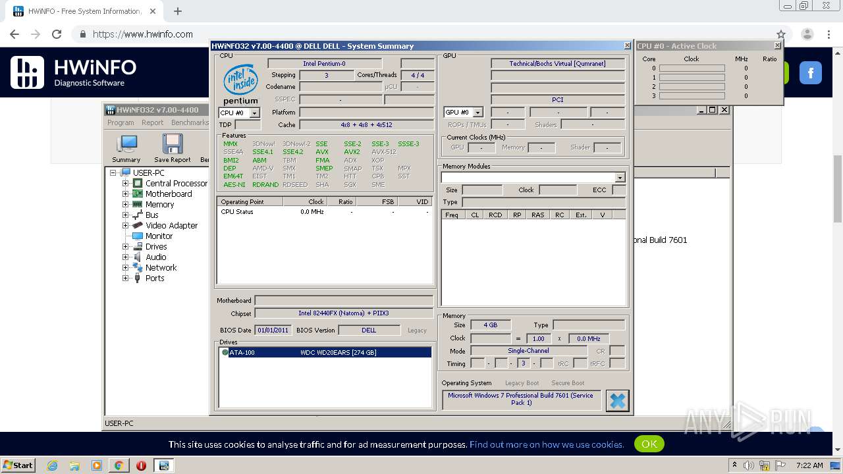Viewport: 843px width, 474px height.
Task: Select the Memory tree node
Action: point(159,204)
